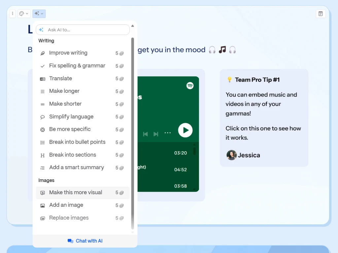
Task: Click the notes icon at card top-right
Action: (x=321, y=14)
